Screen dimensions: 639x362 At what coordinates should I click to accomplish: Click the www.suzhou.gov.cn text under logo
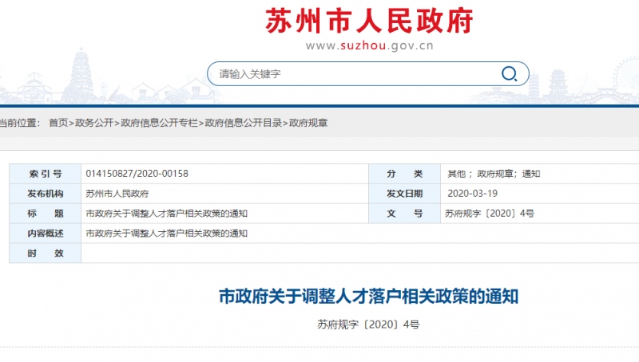[369, 45]
